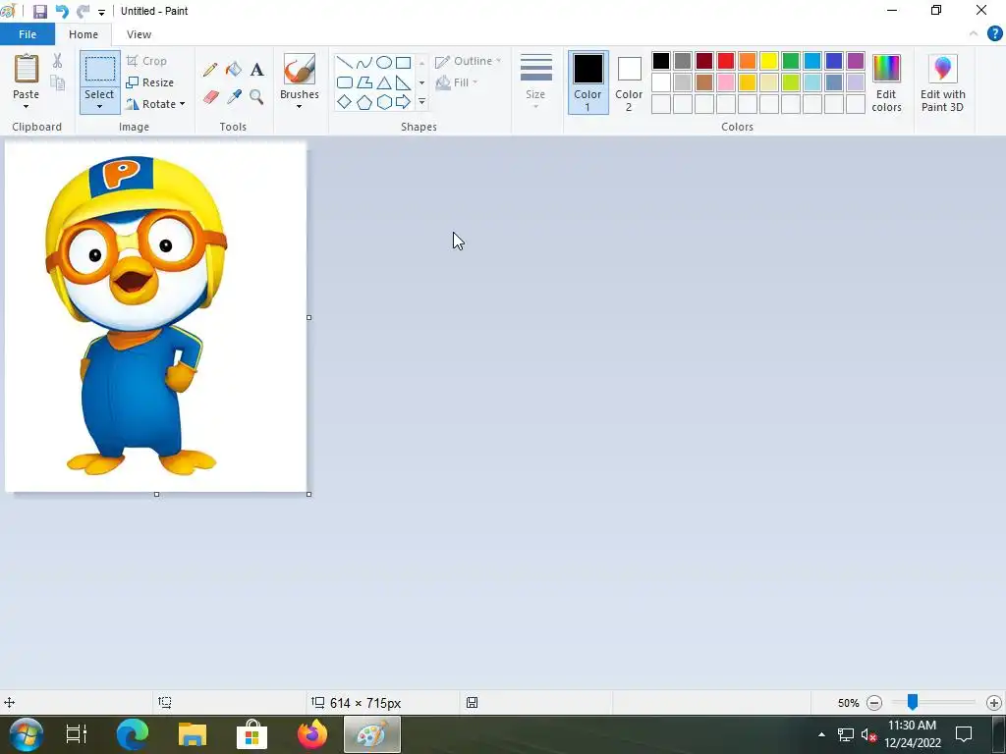Screen dimensions: 1006x754
Task: Choose the Right arrow shape
Action: pos(404,102)
